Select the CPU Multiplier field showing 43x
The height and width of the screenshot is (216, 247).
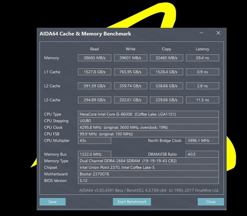[94, 141]
